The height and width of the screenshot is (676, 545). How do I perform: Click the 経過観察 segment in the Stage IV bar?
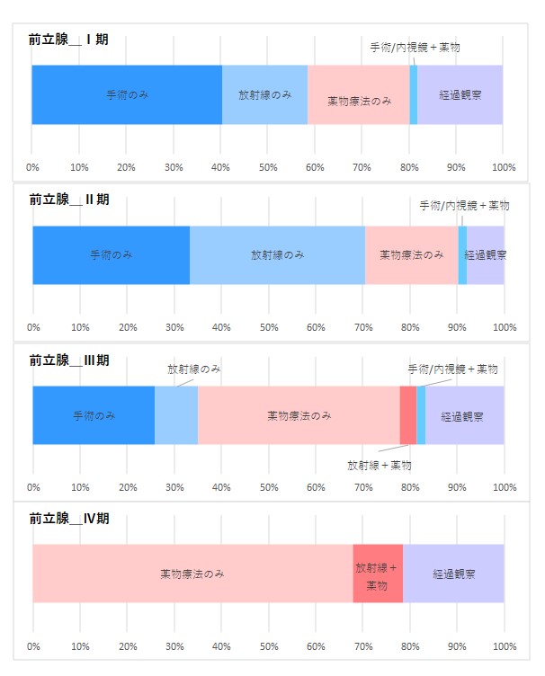453,574
